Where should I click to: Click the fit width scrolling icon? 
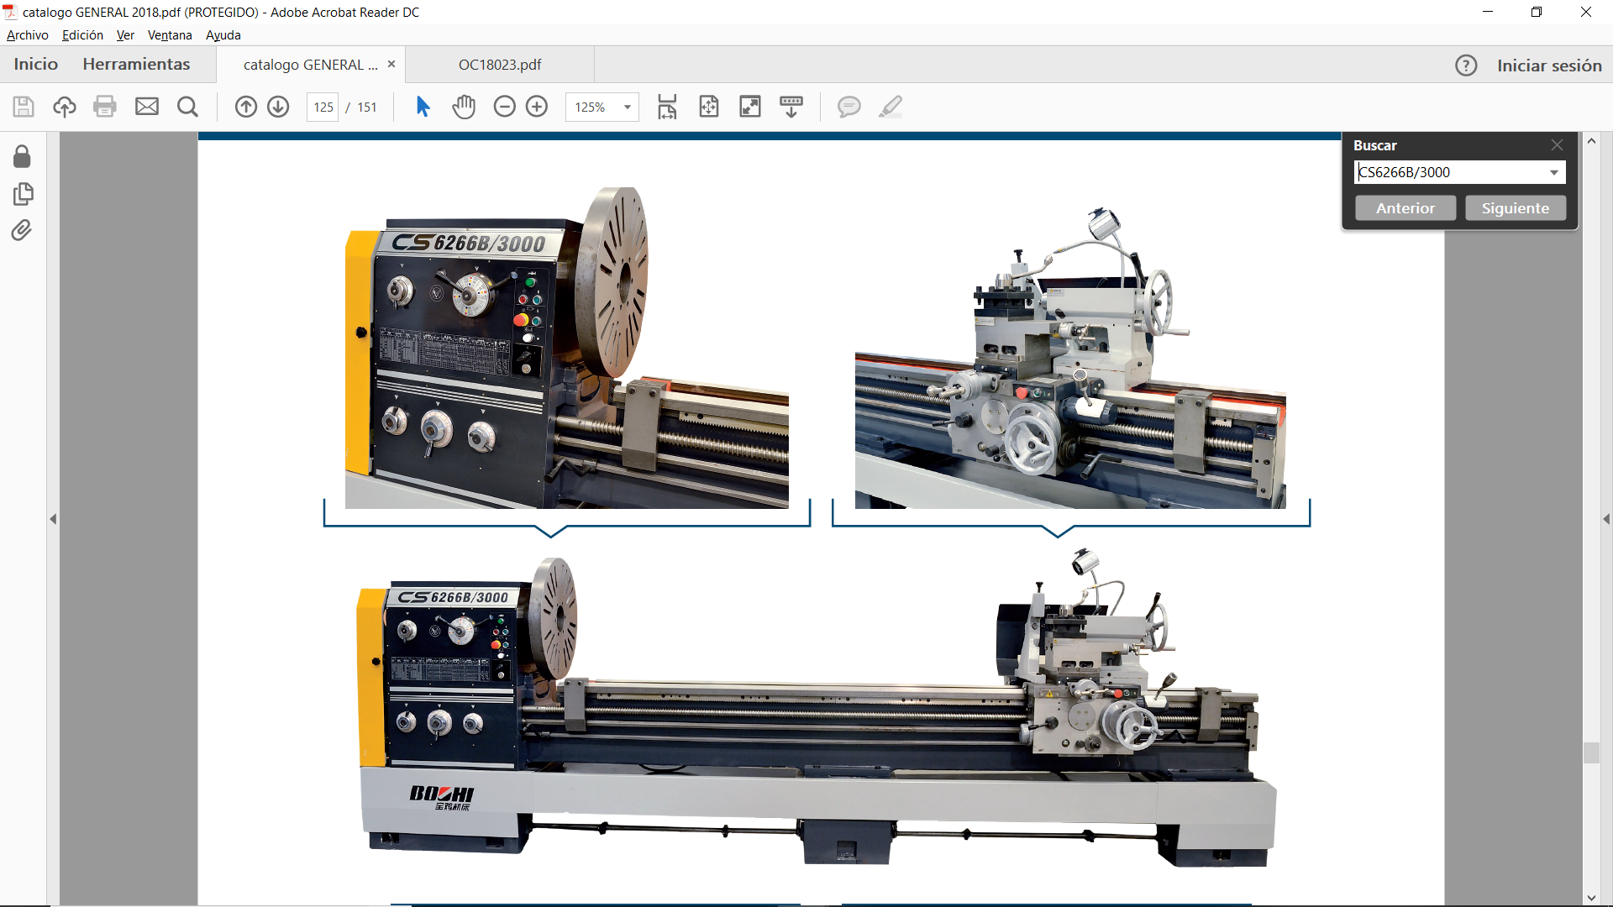click(667, 107)
